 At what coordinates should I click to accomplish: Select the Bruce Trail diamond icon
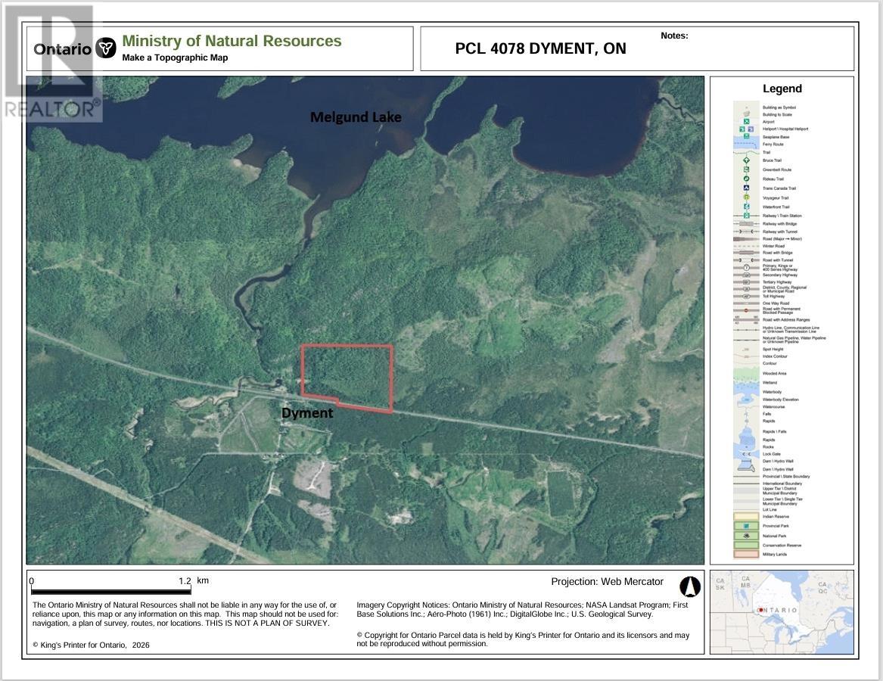746,160
